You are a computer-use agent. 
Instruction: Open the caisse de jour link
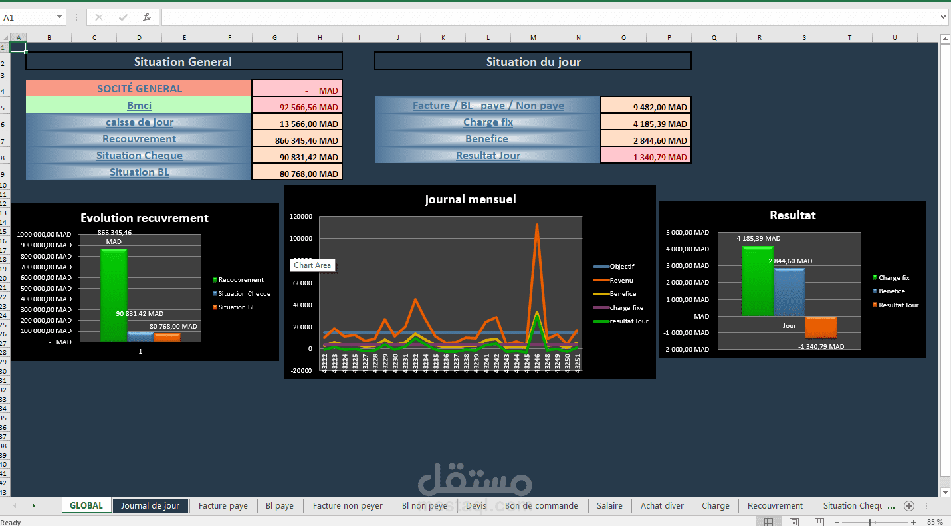(140, 122)
